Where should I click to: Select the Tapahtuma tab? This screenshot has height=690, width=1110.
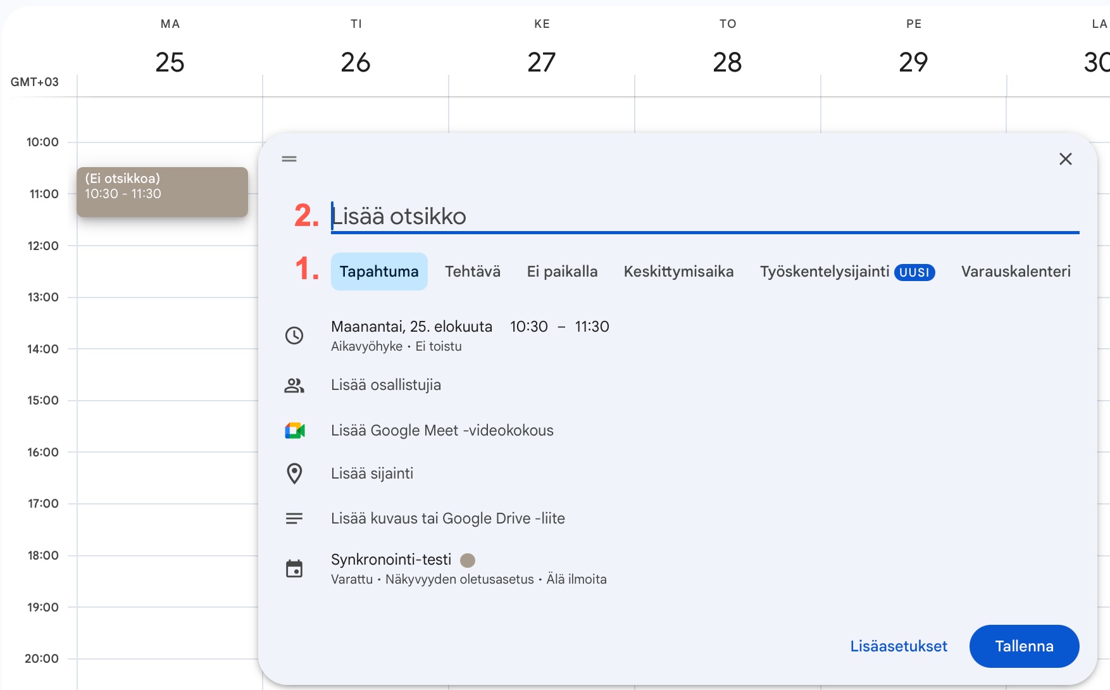379,272
